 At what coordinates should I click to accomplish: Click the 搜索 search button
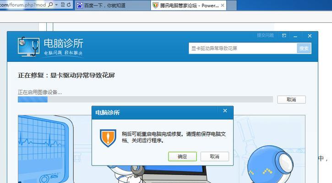pyautogui.click(x=304, y=48)
